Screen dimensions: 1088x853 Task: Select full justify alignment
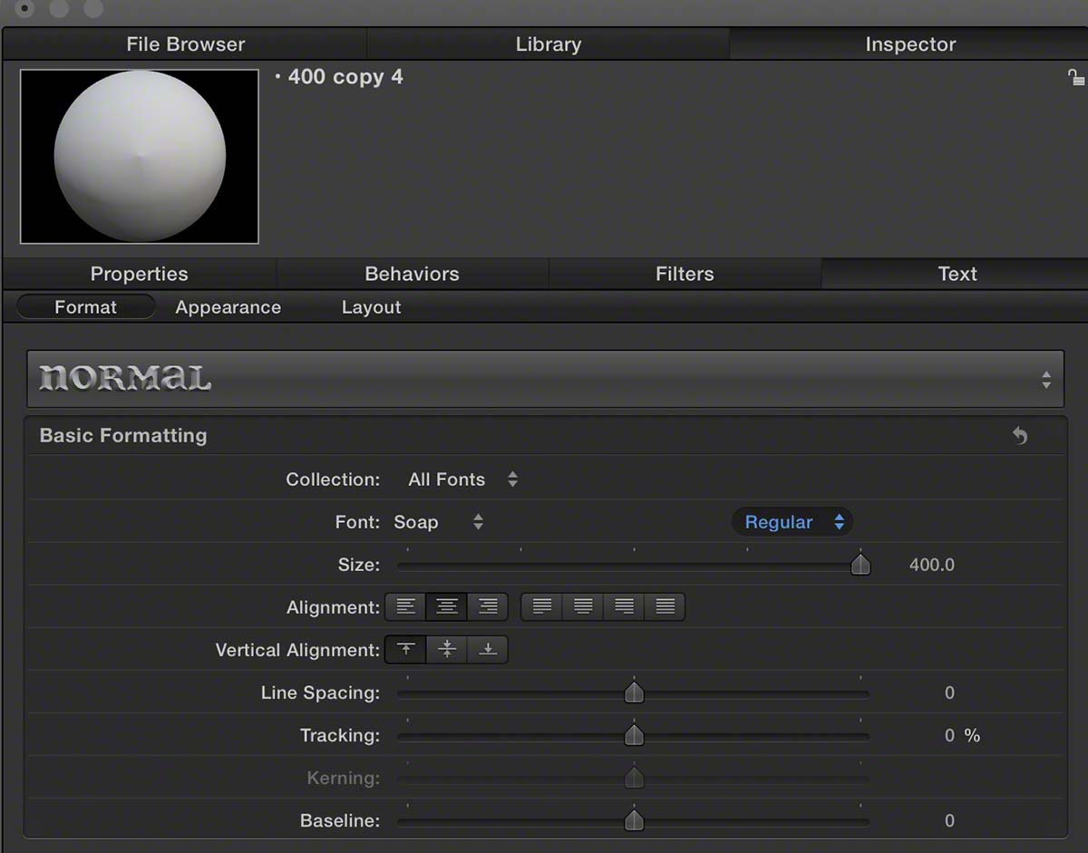coord(665,606)
